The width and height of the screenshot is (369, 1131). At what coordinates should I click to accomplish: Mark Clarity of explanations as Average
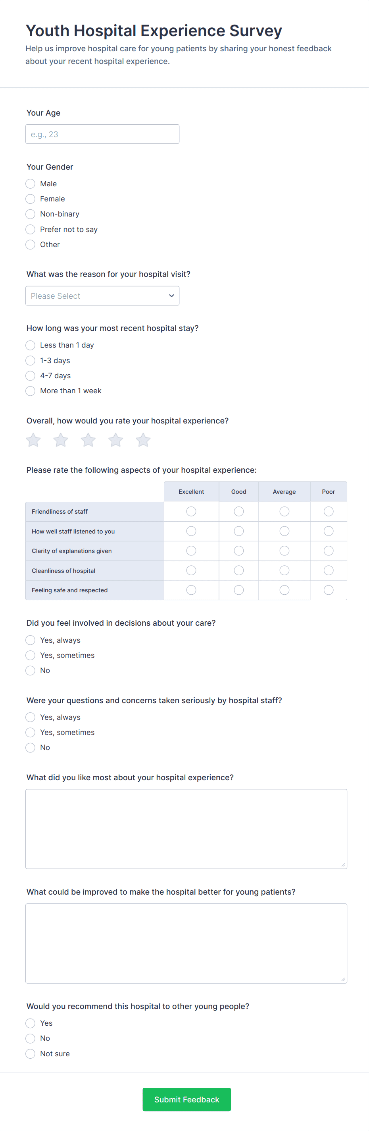(x=284, y=551)
